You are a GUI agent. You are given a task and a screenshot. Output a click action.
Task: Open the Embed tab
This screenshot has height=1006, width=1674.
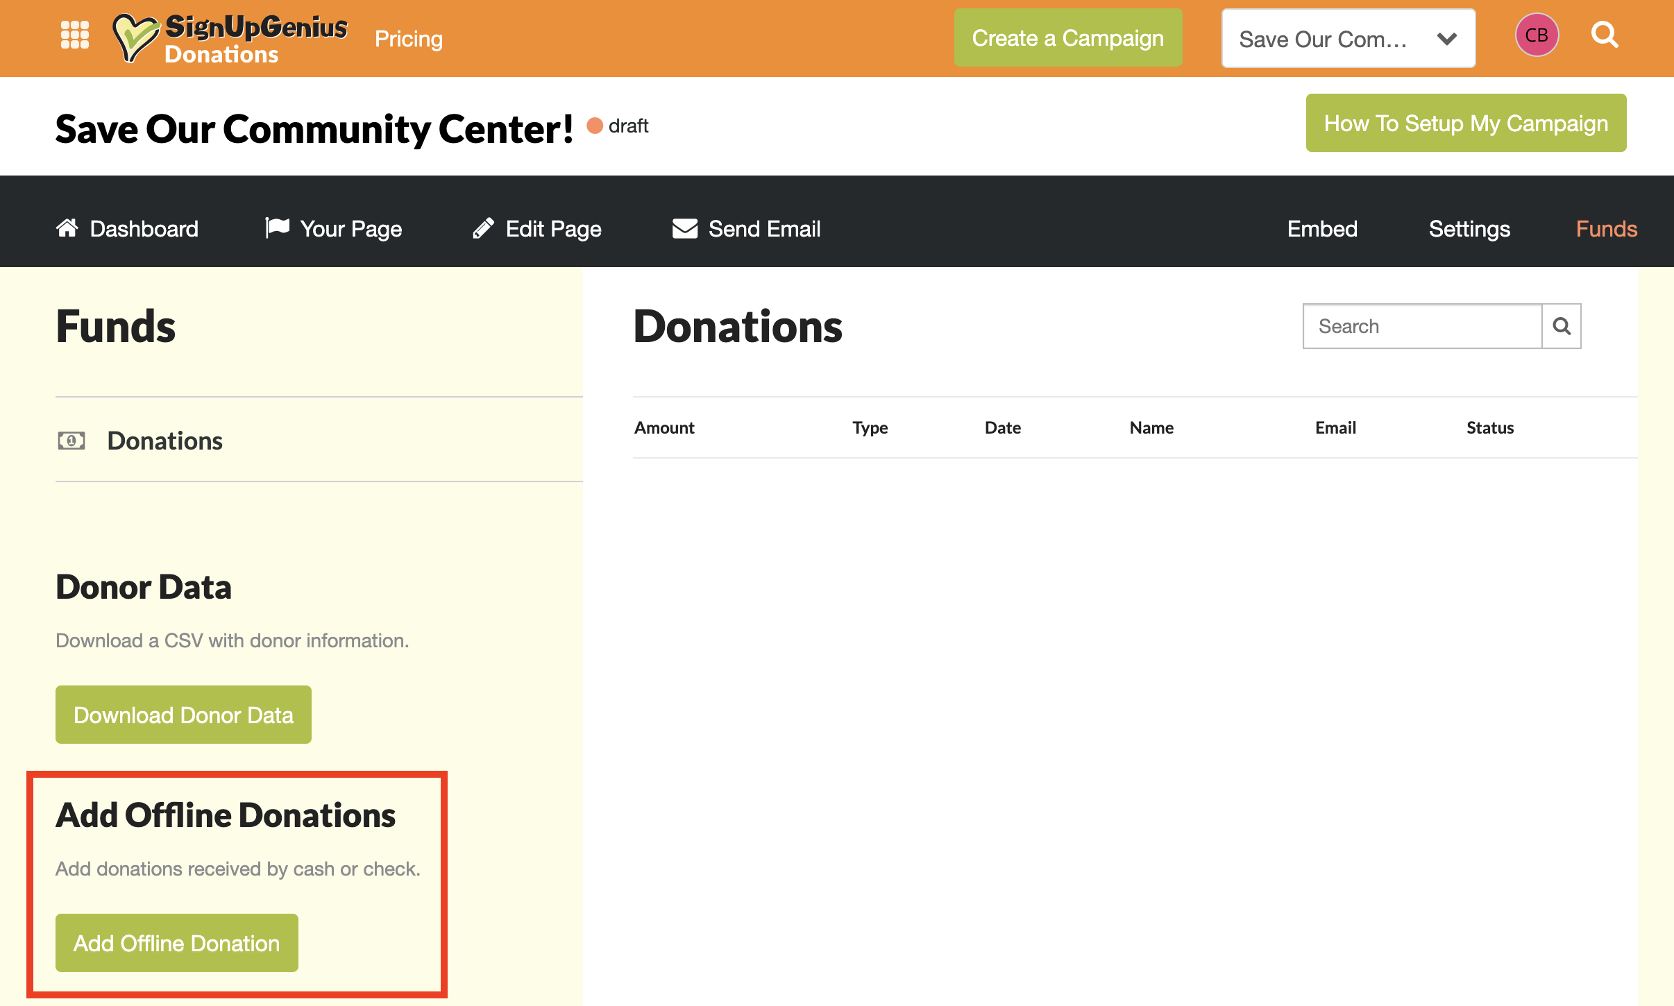click(x=1322, y=229)
